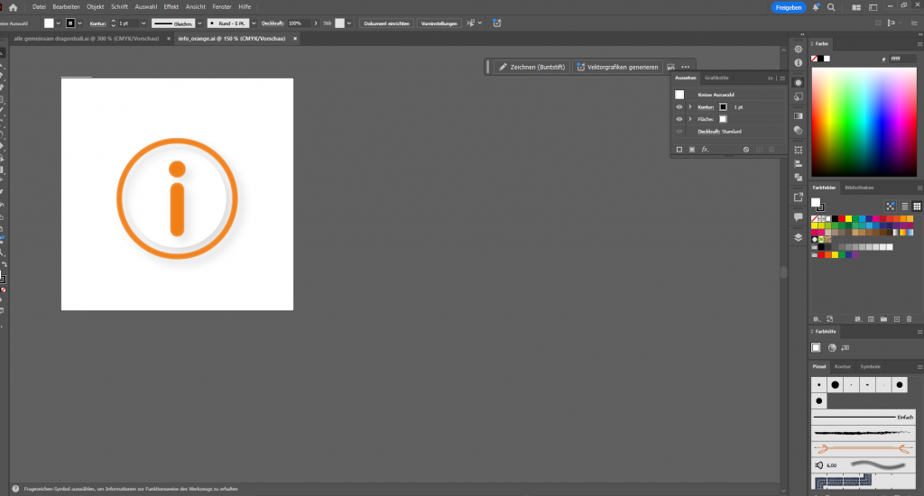Image resolution: width=924 pixels, height=496 pixels.
Task: Open the Effekt menu
Action: (171, 7)
